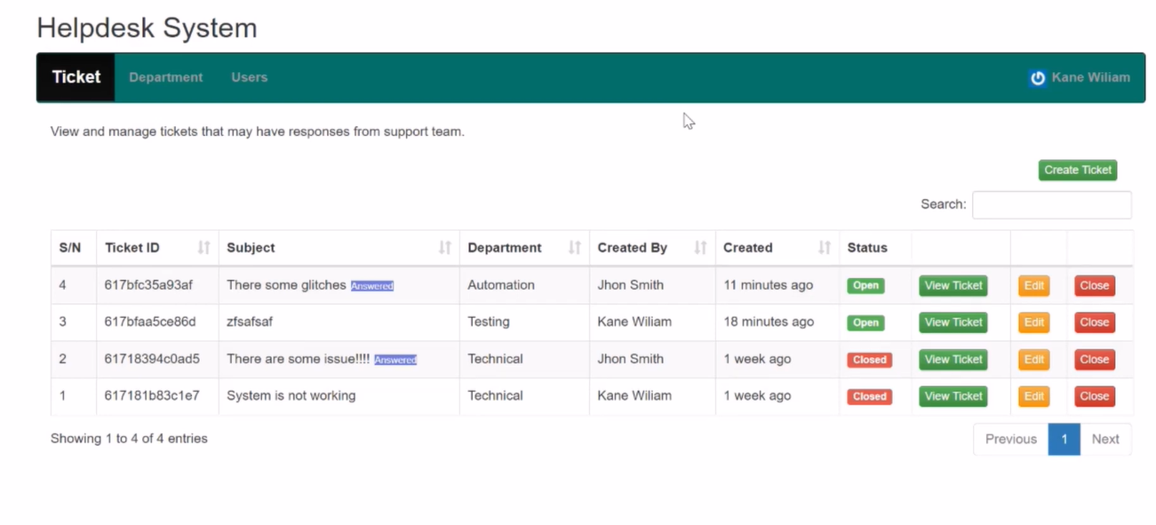Click subject 'System is not working'

pos(291,395)
